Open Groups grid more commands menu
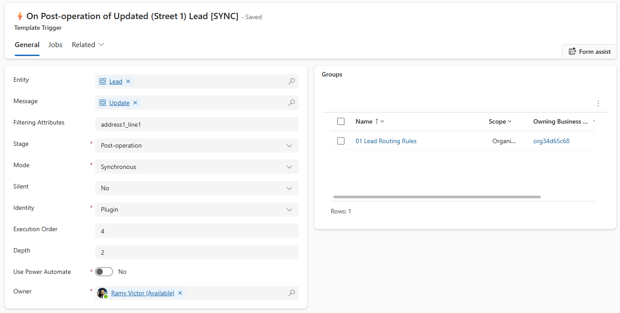This screenshot has height=313, width=620. point(598,104)
